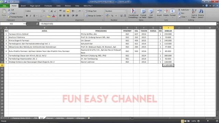Click the Delete cells button

click(x=166, y=13)
